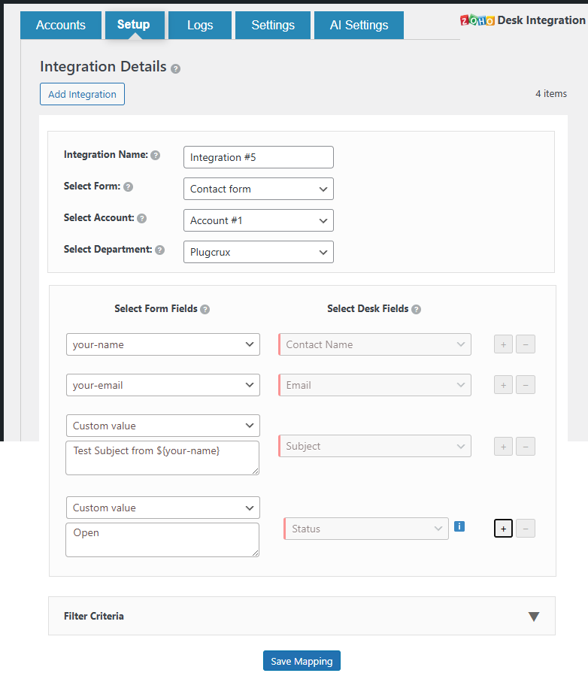Click help icon beside Select Form Fields
The width and height of the screenshot is (588, 676).
click(205, 309)
